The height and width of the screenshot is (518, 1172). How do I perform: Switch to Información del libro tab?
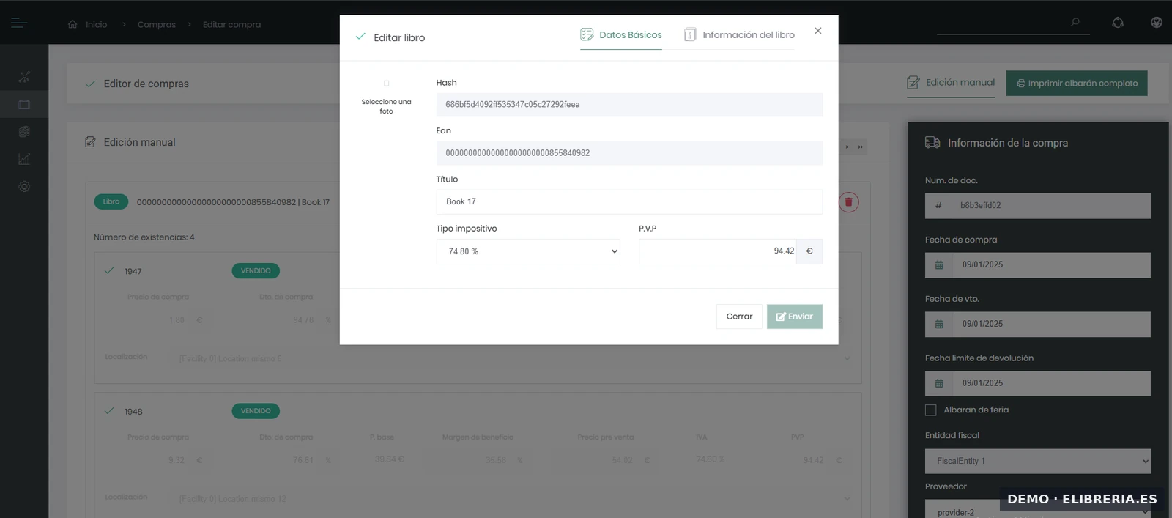[739, 35]
